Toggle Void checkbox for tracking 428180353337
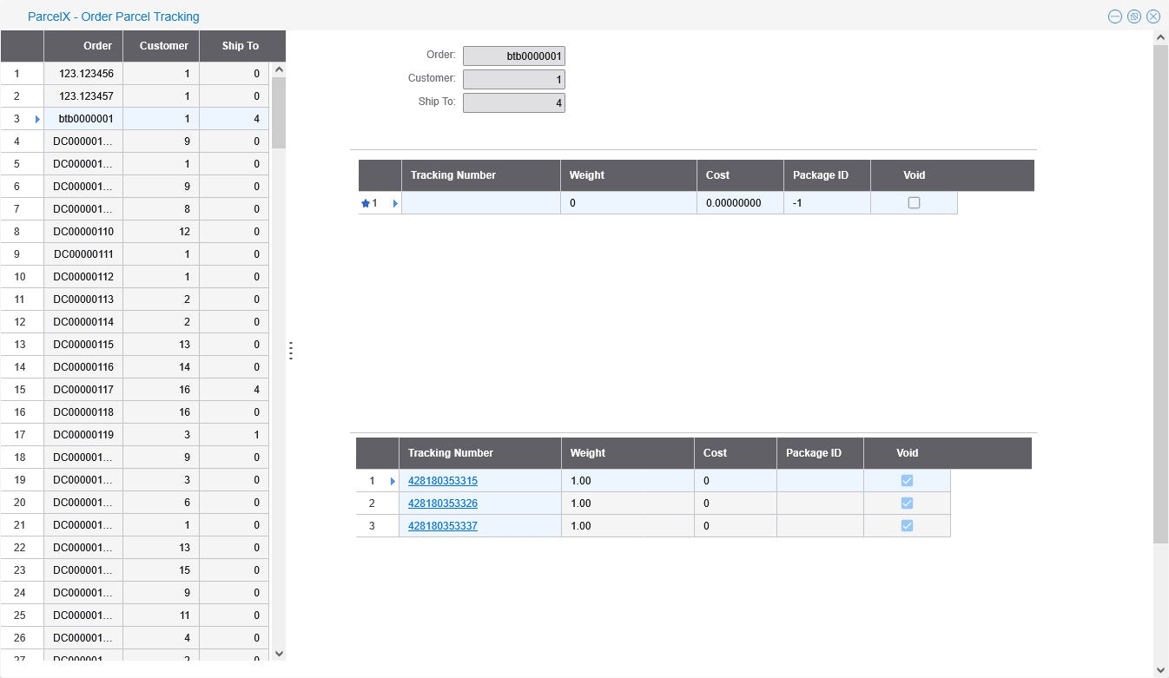The height and width of the screenshot is (678, 1169). pyautogui.click(x=907, y=526)
